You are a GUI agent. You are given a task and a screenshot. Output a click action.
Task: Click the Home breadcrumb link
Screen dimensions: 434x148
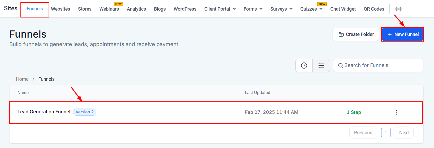click(22, 79)
